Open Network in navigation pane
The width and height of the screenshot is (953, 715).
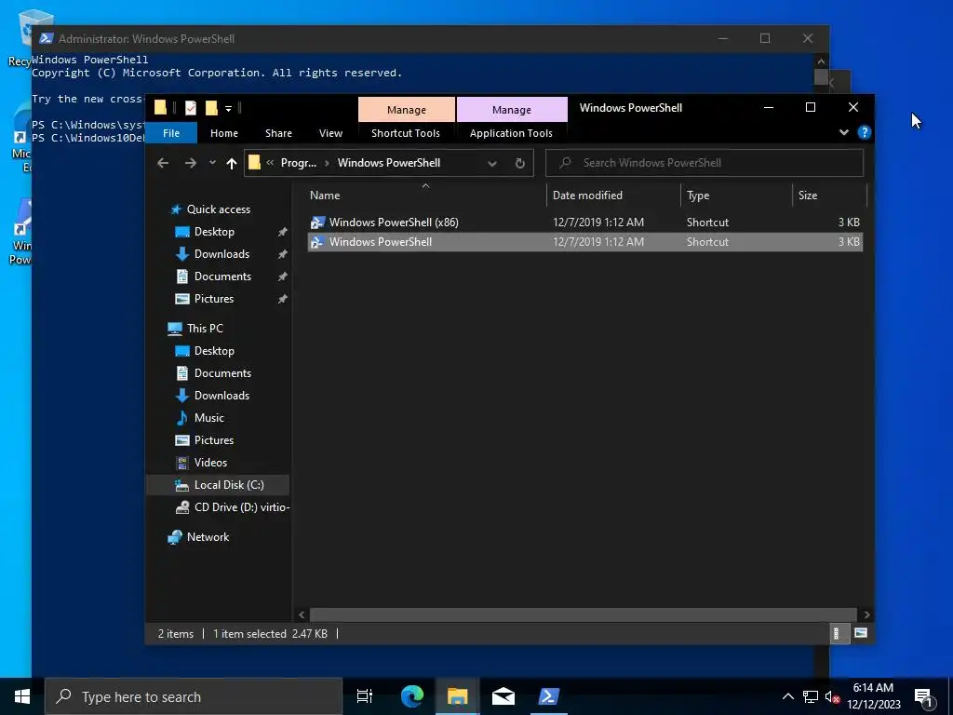pyautogui.click(x=208, y=537)
